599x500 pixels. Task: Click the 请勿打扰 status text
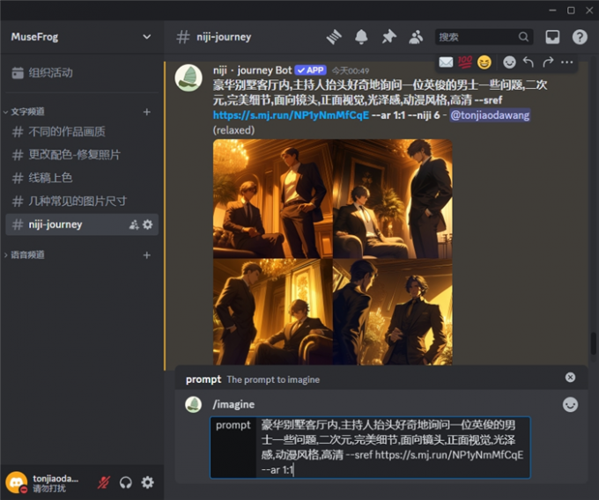[x=49, y=489]
